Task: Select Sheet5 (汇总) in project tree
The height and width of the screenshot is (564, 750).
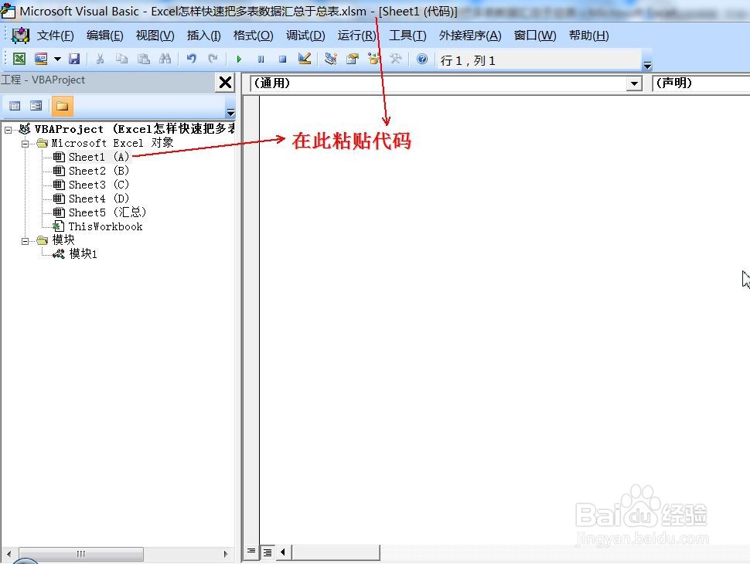Action: [x=107, y=212]
